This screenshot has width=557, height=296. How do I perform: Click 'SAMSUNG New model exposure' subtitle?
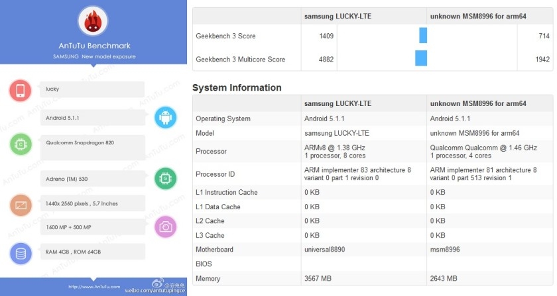94,56
